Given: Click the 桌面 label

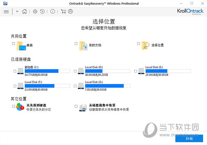Looking at the screenshot, I should [x=30, y=45].
